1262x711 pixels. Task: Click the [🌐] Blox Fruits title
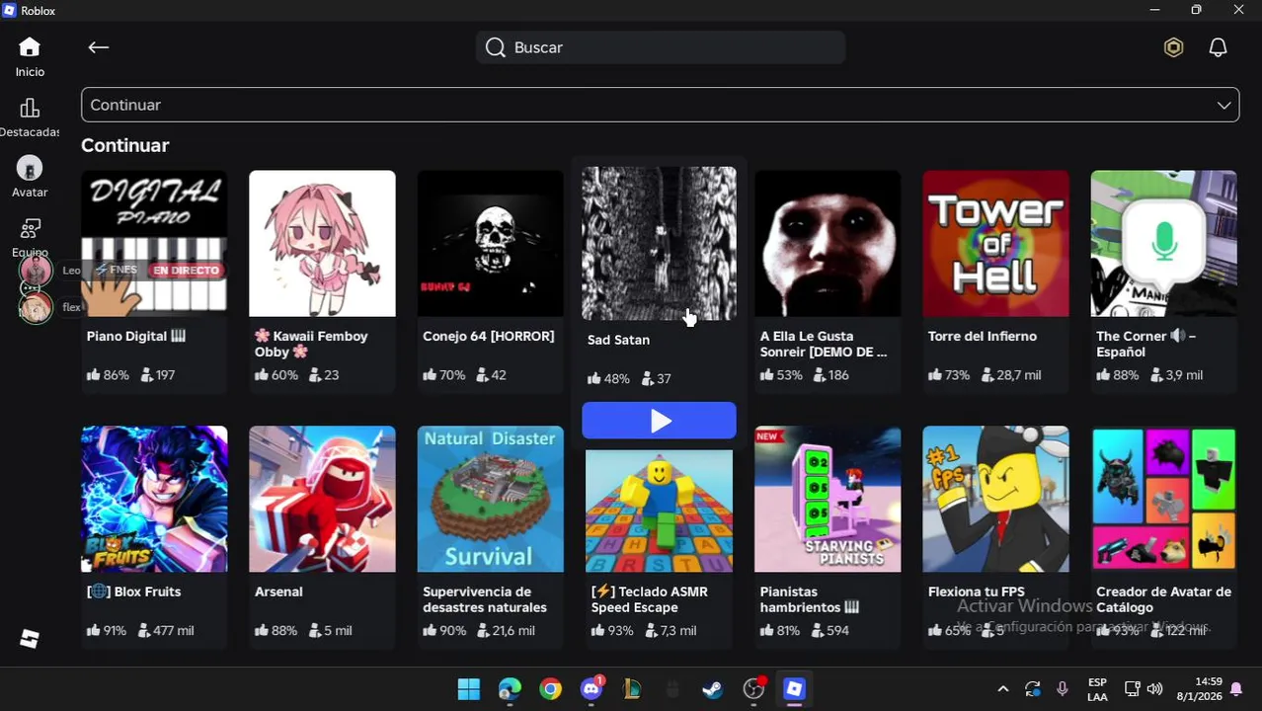pos(133,592)
